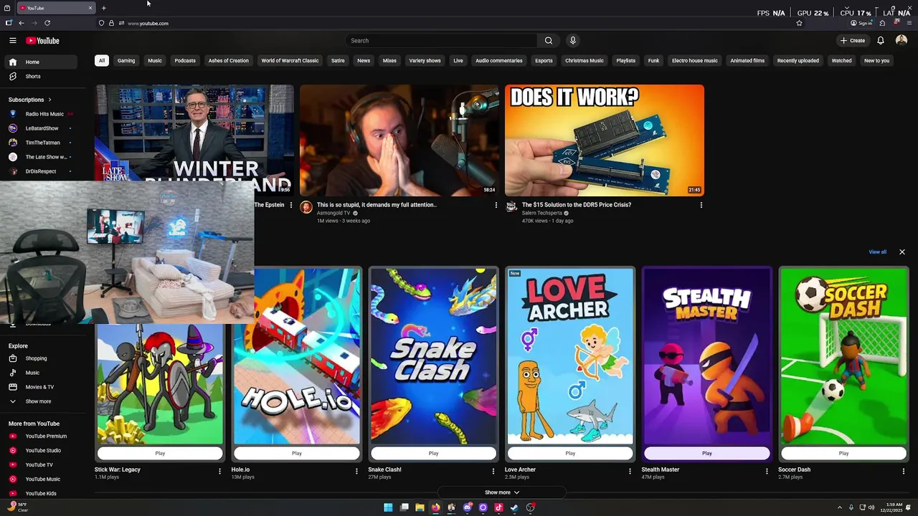Viewport: 918px width, 516px height.
Task: Select the Electro house music chip
Action: pyautogui.click(x=694, y=61)
